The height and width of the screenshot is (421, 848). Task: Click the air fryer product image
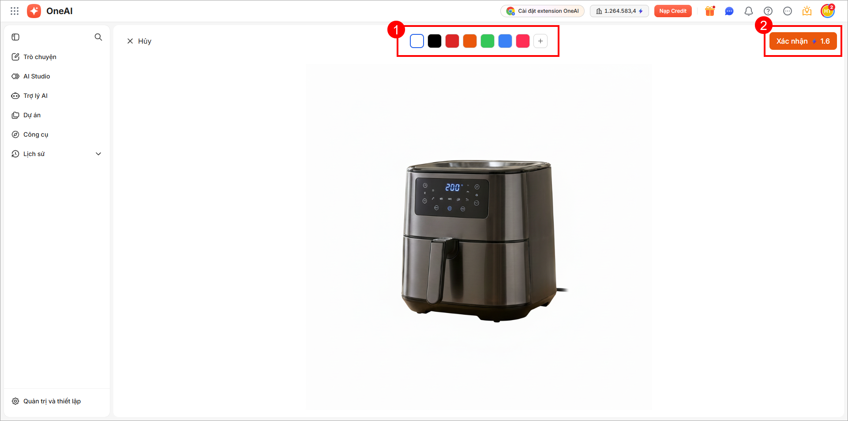pyautogui.click(x=479, y=240)
